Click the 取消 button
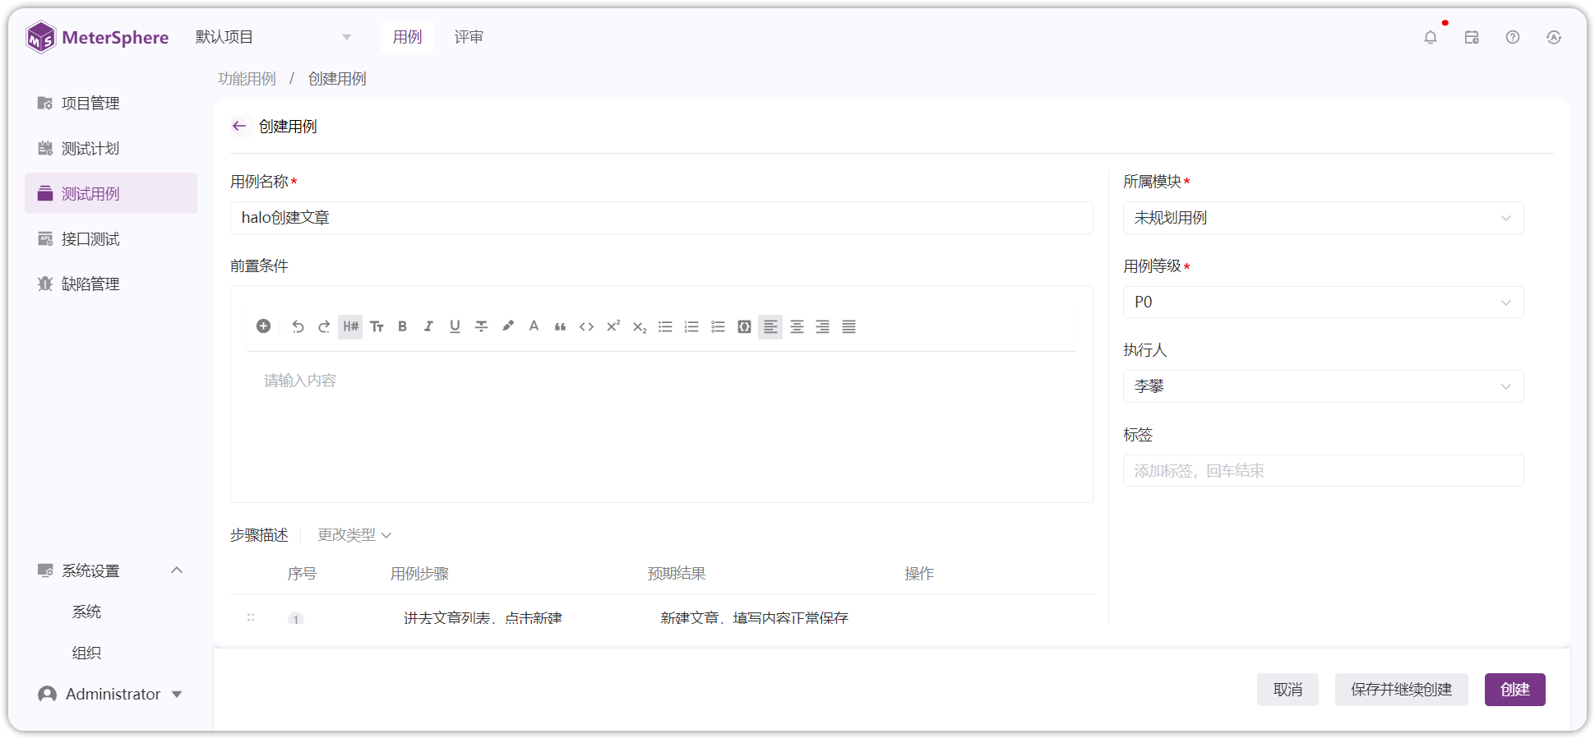1595x739 pixels. click(x=1288, y=690)
